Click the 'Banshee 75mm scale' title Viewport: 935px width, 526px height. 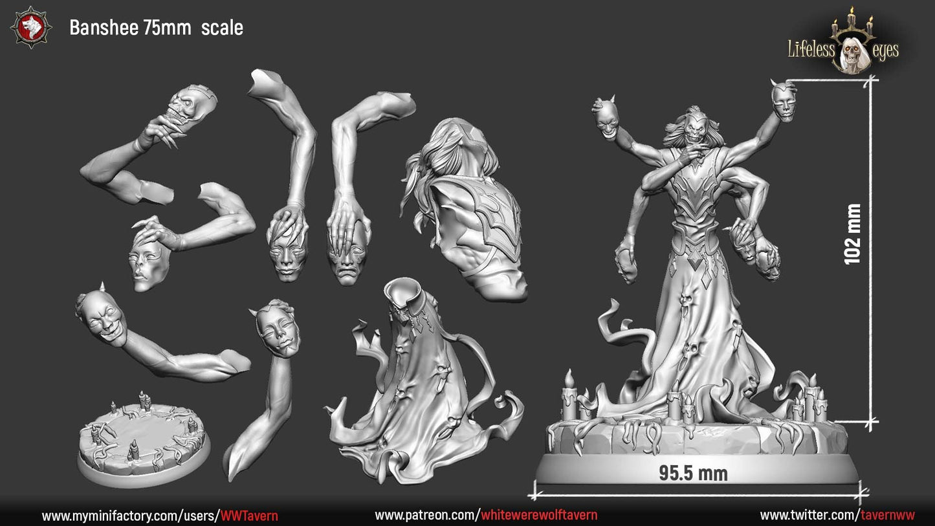coord(156,28)
